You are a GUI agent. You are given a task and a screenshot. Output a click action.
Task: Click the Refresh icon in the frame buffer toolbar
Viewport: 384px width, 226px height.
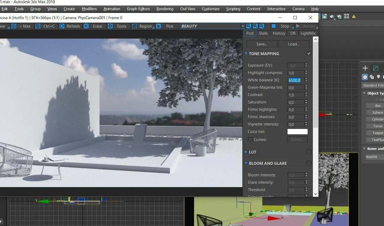tap(62, 26)
